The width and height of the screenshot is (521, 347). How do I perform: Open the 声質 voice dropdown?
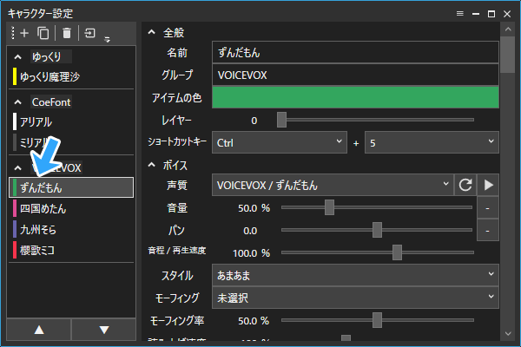[x=333, y=185]
